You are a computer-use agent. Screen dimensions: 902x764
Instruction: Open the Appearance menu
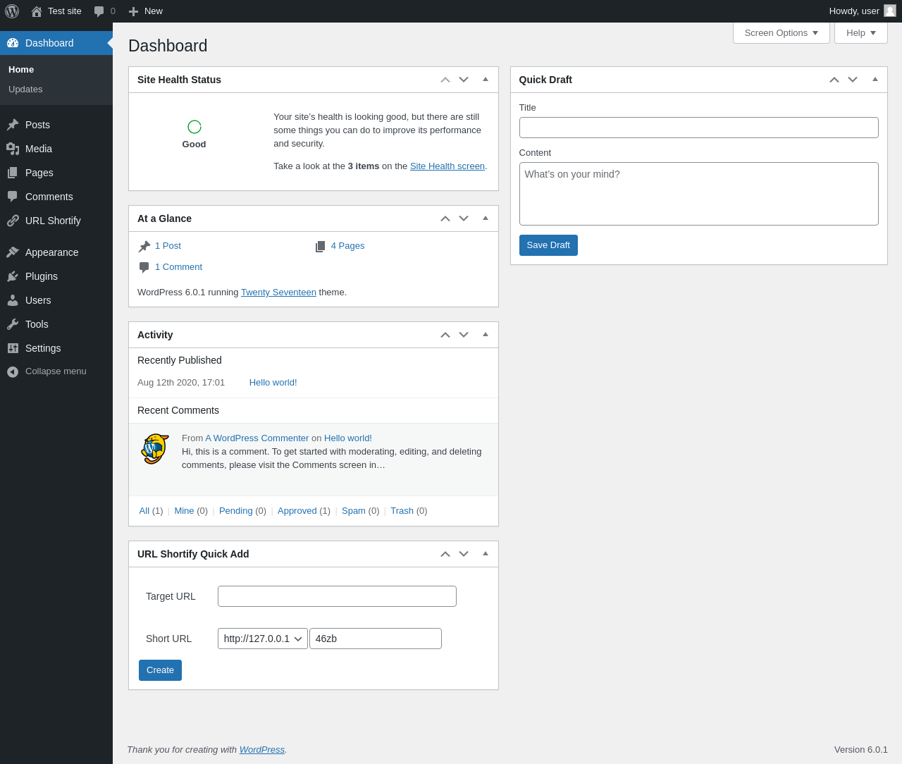pos(51,252)
